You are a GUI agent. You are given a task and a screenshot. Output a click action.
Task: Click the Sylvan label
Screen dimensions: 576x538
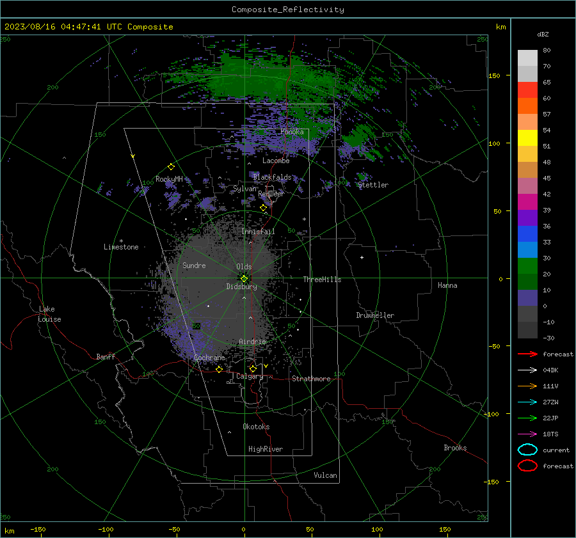244,189
